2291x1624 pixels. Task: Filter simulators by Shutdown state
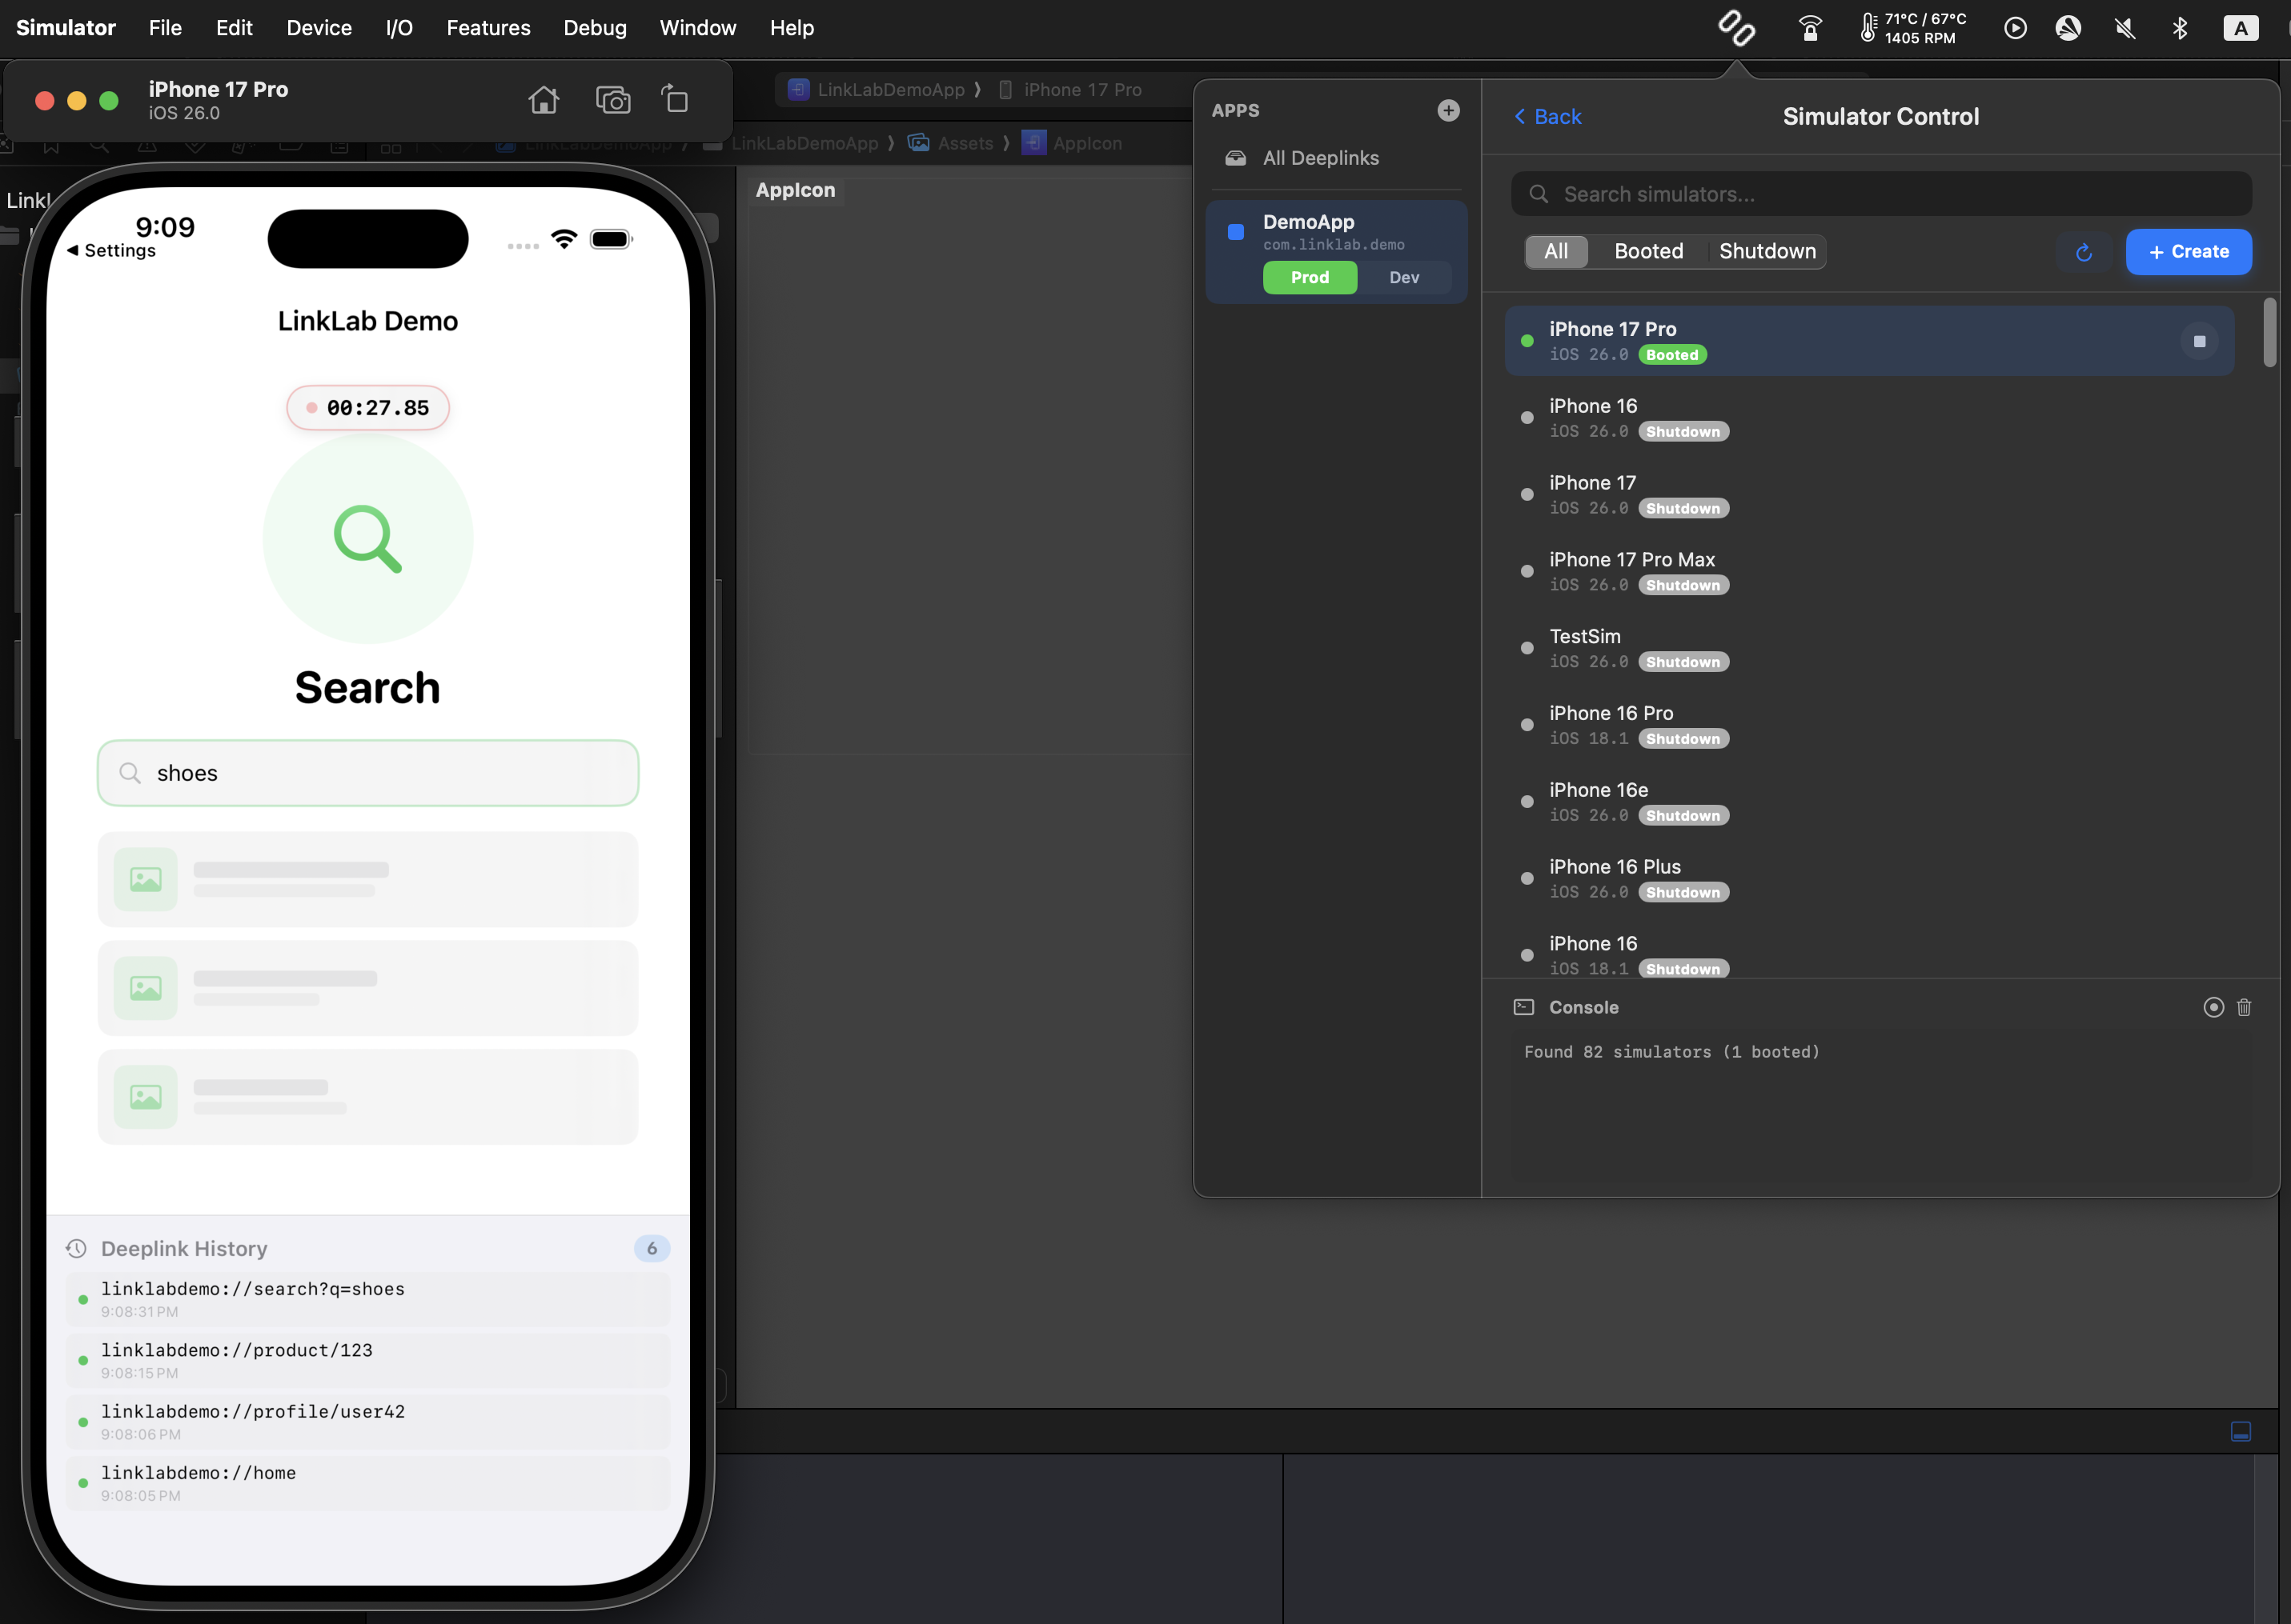1766,251
